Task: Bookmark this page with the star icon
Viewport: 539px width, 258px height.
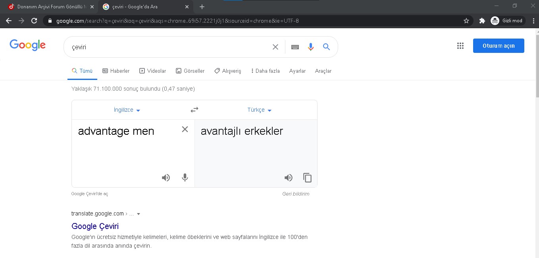Action: (466, 21)
